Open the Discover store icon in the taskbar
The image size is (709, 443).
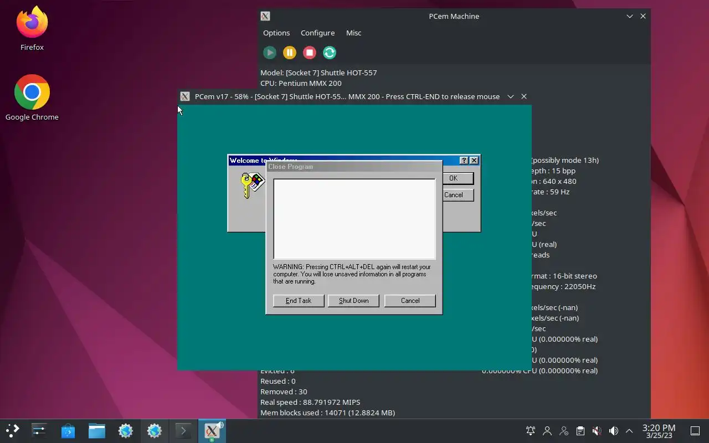tap(68, 430)
